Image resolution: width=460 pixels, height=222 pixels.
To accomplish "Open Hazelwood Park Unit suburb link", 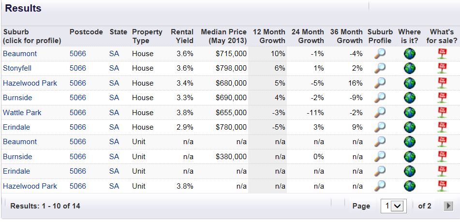I will 30,186.
